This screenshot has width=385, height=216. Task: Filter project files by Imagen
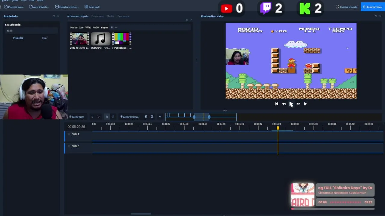[104, 27]
